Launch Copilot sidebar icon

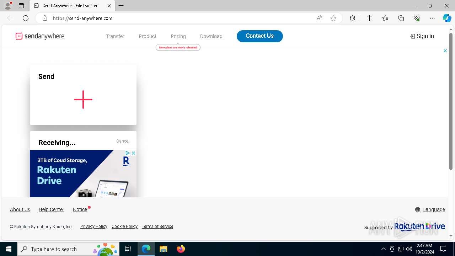[447, 18]
